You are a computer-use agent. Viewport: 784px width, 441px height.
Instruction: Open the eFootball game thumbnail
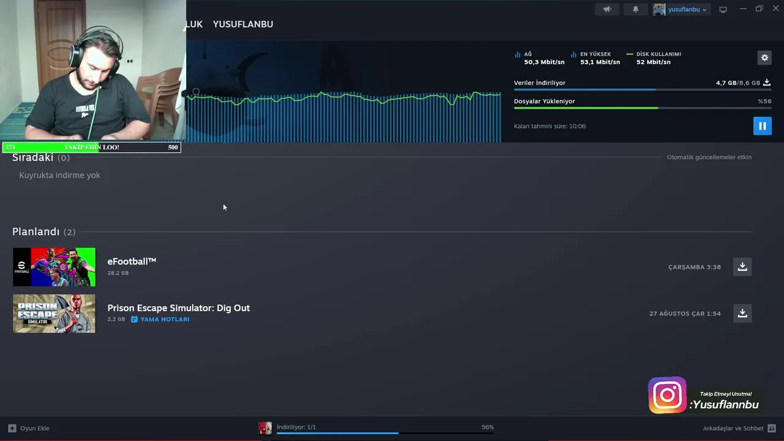coord(54,266)
